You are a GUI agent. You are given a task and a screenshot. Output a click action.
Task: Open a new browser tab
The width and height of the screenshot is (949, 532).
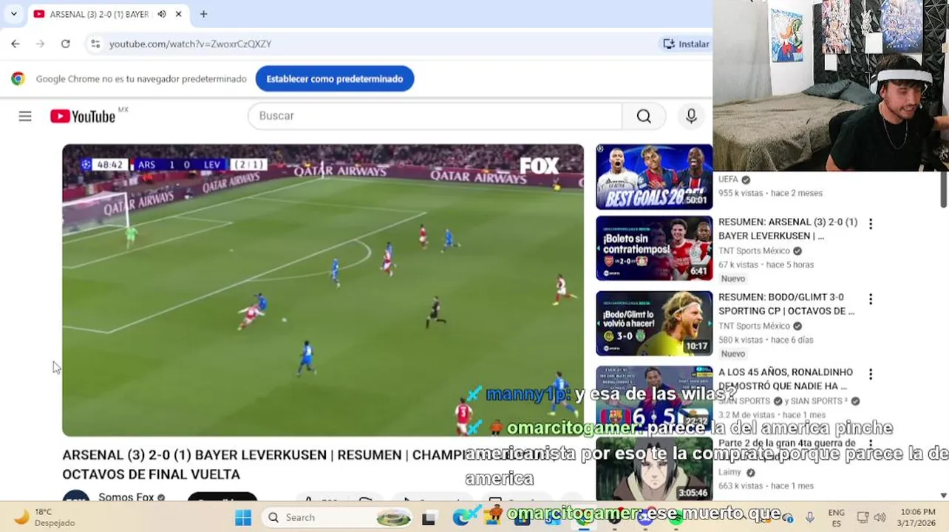tap(203, 14)
